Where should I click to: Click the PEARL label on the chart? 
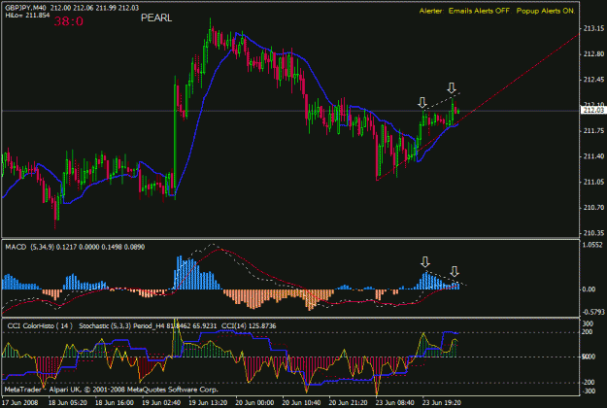click(156, 17)
